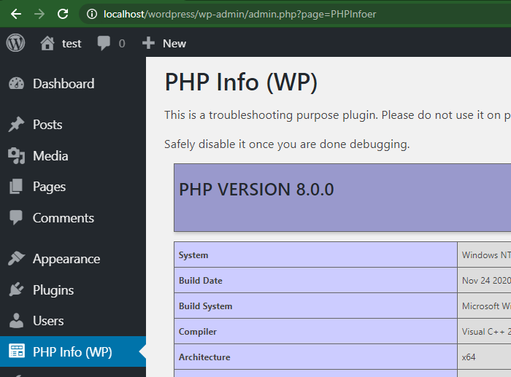Open the comments bubble icon in the admin bar

point(104,43)
